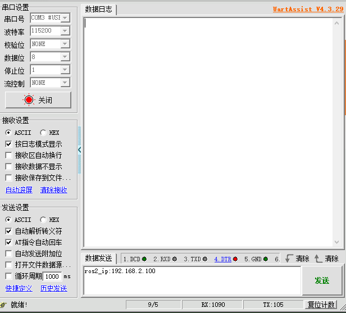Image resolution: width=346 pixels, height=313 pixels.
Task: Click the RXD gray status LED
Action: coord(175,259)
